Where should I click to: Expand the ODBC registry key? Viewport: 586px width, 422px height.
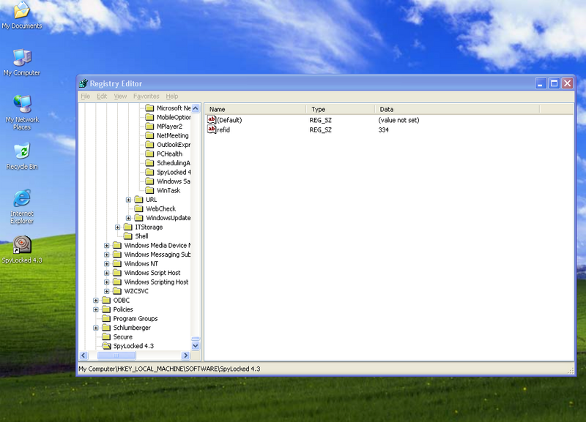tap(96, 301)
